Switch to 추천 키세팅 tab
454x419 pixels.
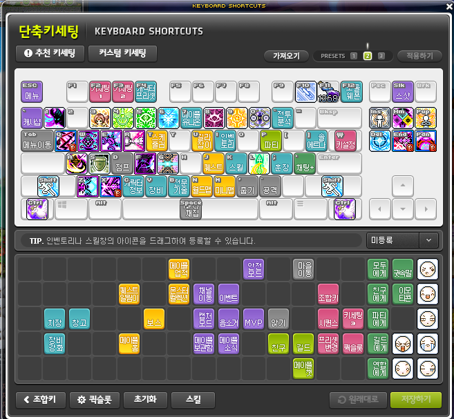[50, 53]
